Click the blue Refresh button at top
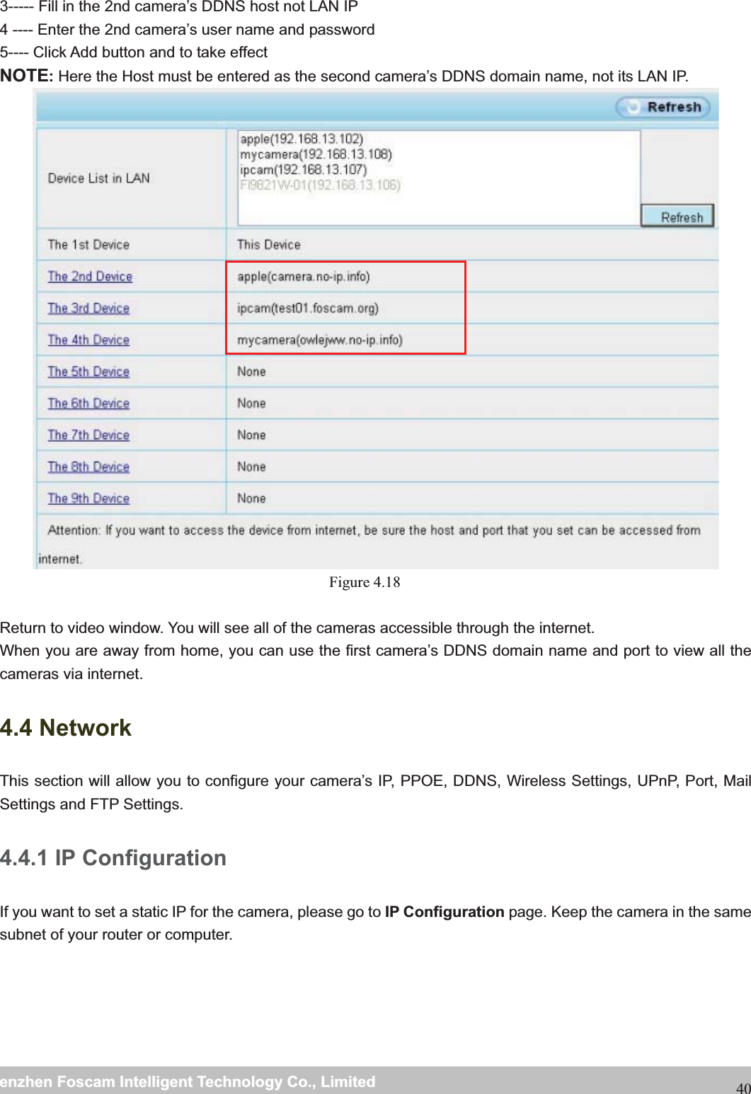 pos(663,107)
